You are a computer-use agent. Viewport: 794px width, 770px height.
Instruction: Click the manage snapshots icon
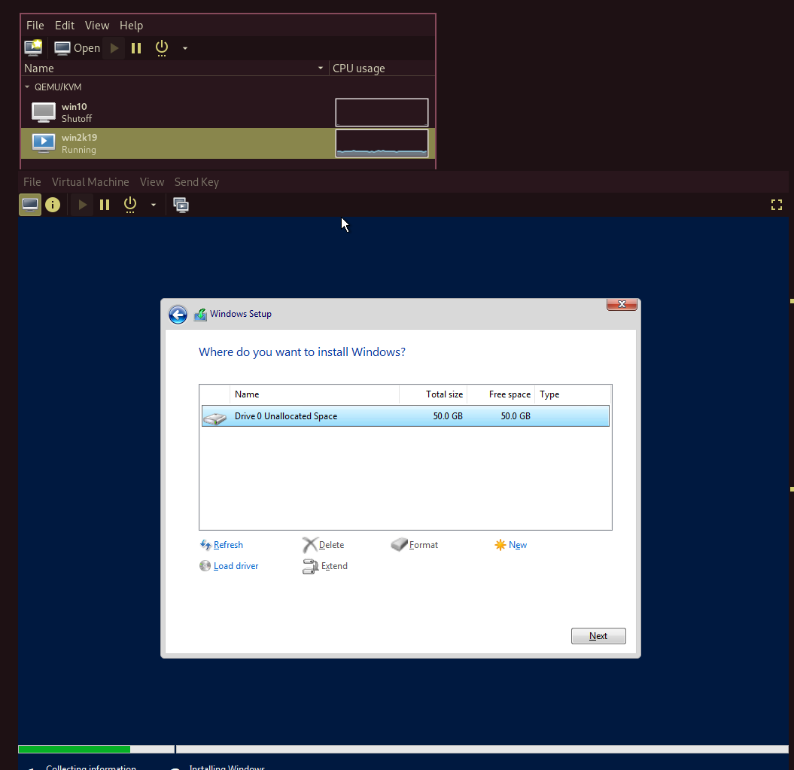(181, 205)
